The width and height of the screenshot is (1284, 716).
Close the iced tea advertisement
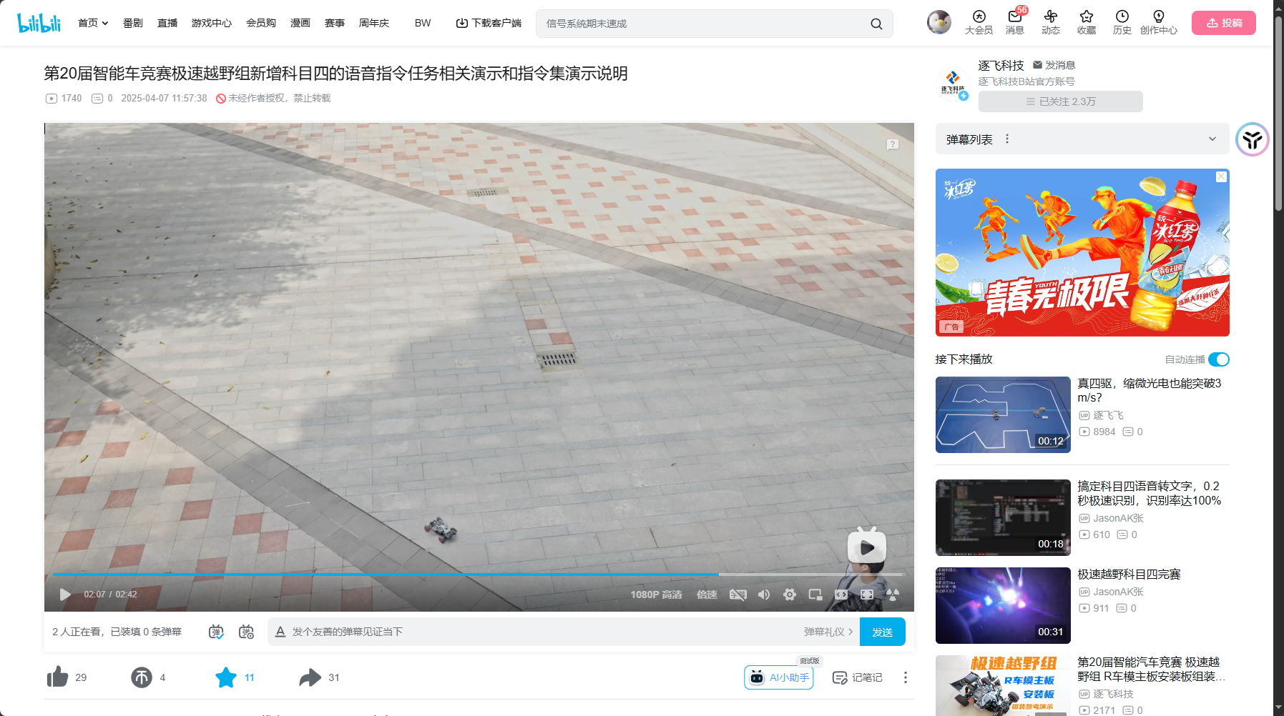(x=1222, y=176)
